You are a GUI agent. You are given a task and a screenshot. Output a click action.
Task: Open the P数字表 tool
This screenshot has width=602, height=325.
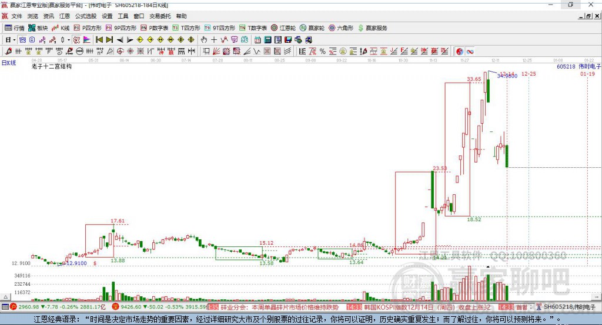(155, 28)
